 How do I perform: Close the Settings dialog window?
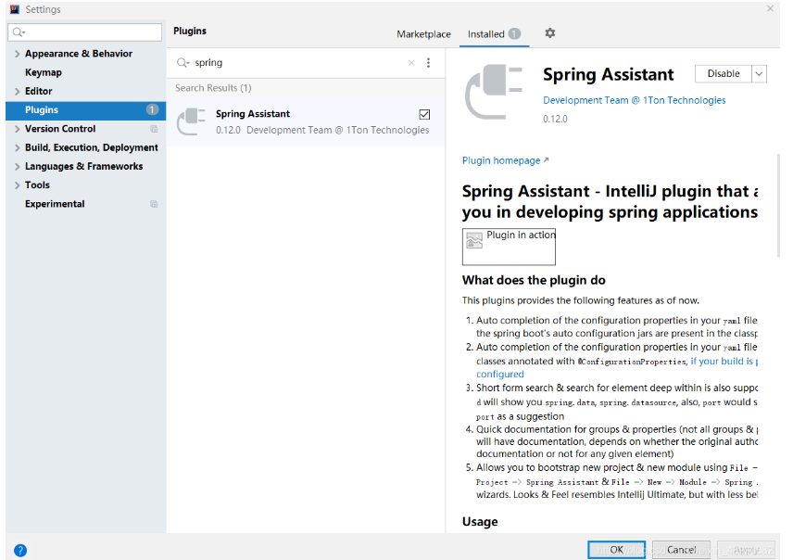[x=770, y=8]
